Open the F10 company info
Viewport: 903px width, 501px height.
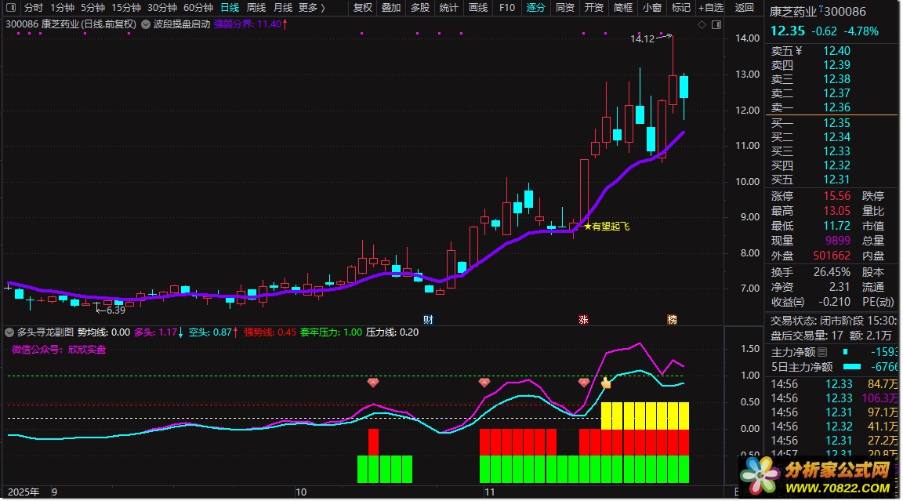[x=507, y=8]
